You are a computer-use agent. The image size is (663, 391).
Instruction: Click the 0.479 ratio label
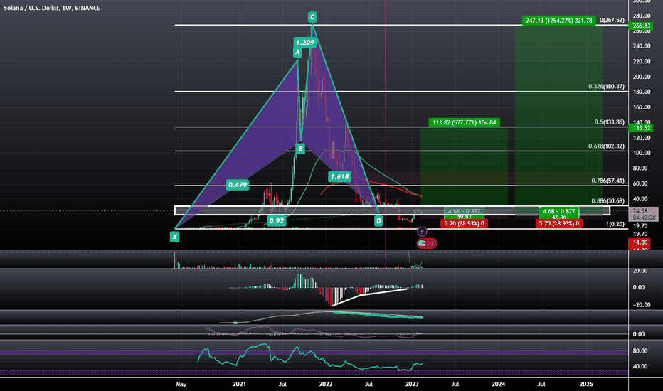point(238,185)
